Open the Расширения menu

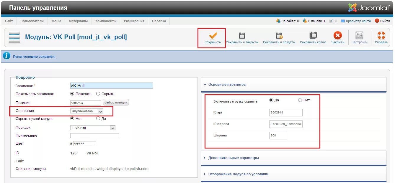134,21
